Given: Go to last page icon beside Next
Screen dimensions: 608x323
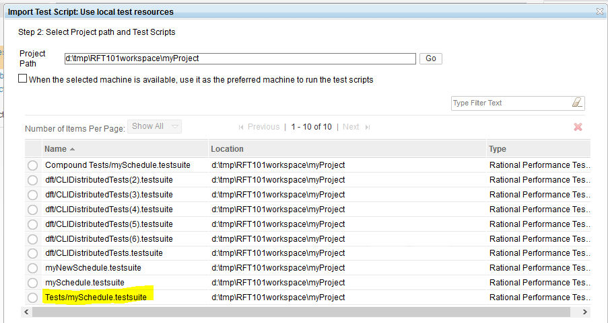Looking at the screenshot, I should tap(368, 127).
